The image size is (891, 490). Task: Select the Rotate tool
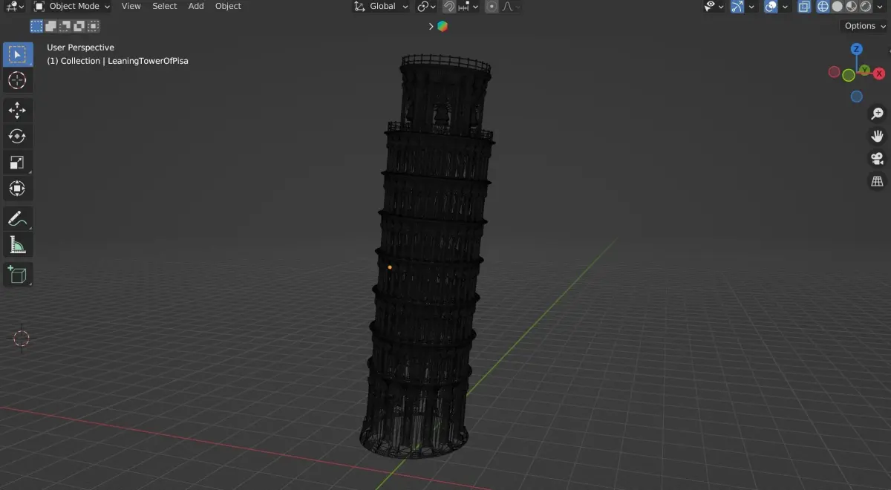(18, 136)
